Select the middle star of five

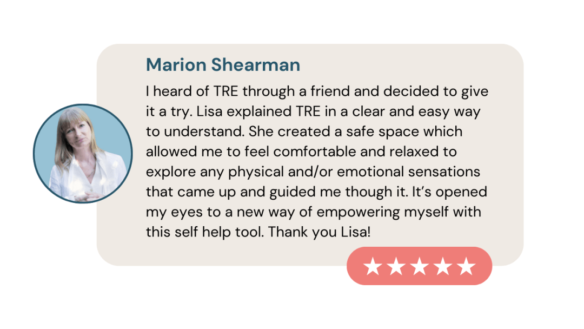tap(419, 266)
